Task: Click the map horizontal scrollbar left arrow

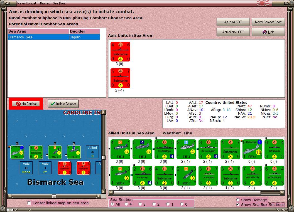Action: (x=9, y=196)
